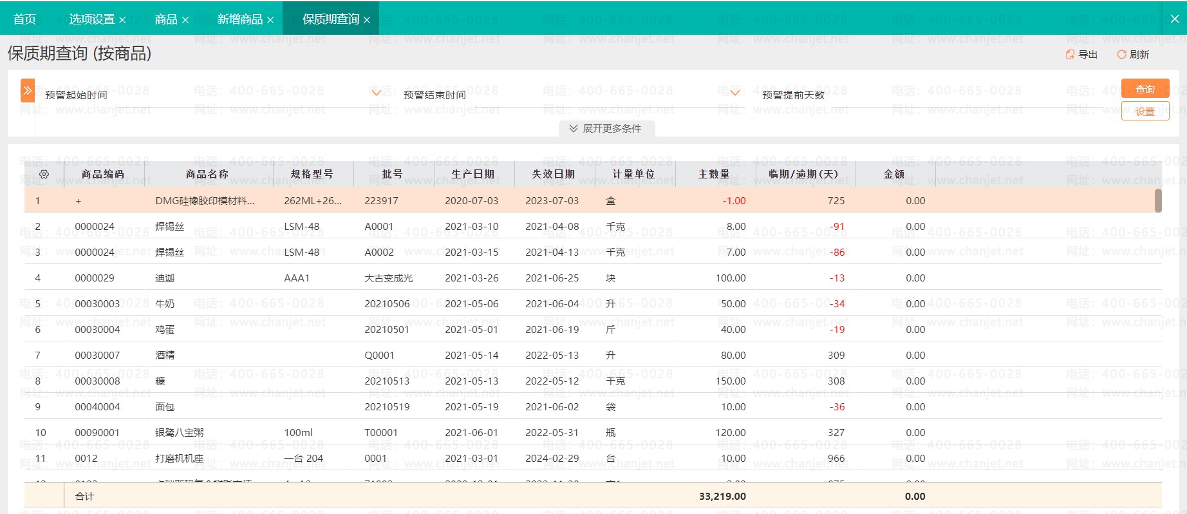Select the 打磨机机座 product name cell
This screenshot has height=514, width=1187.
click(180, 459)
